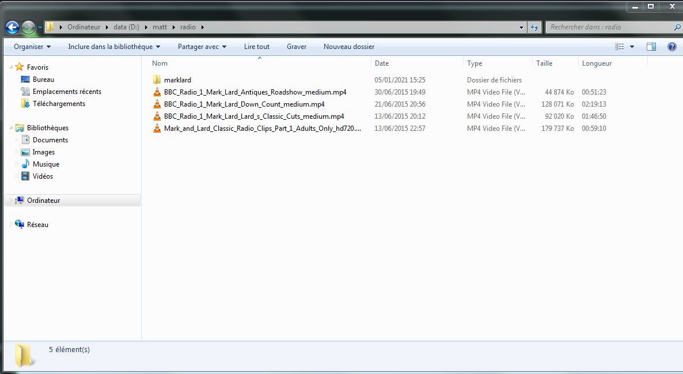
Task: Select VLC icon of Classic_Cuts file
Action: click(157, 116)
